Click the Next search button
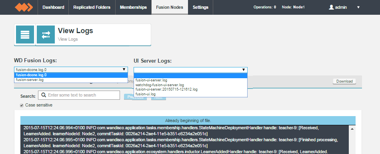This screenshot has height=154, width=380. (158, 97)
